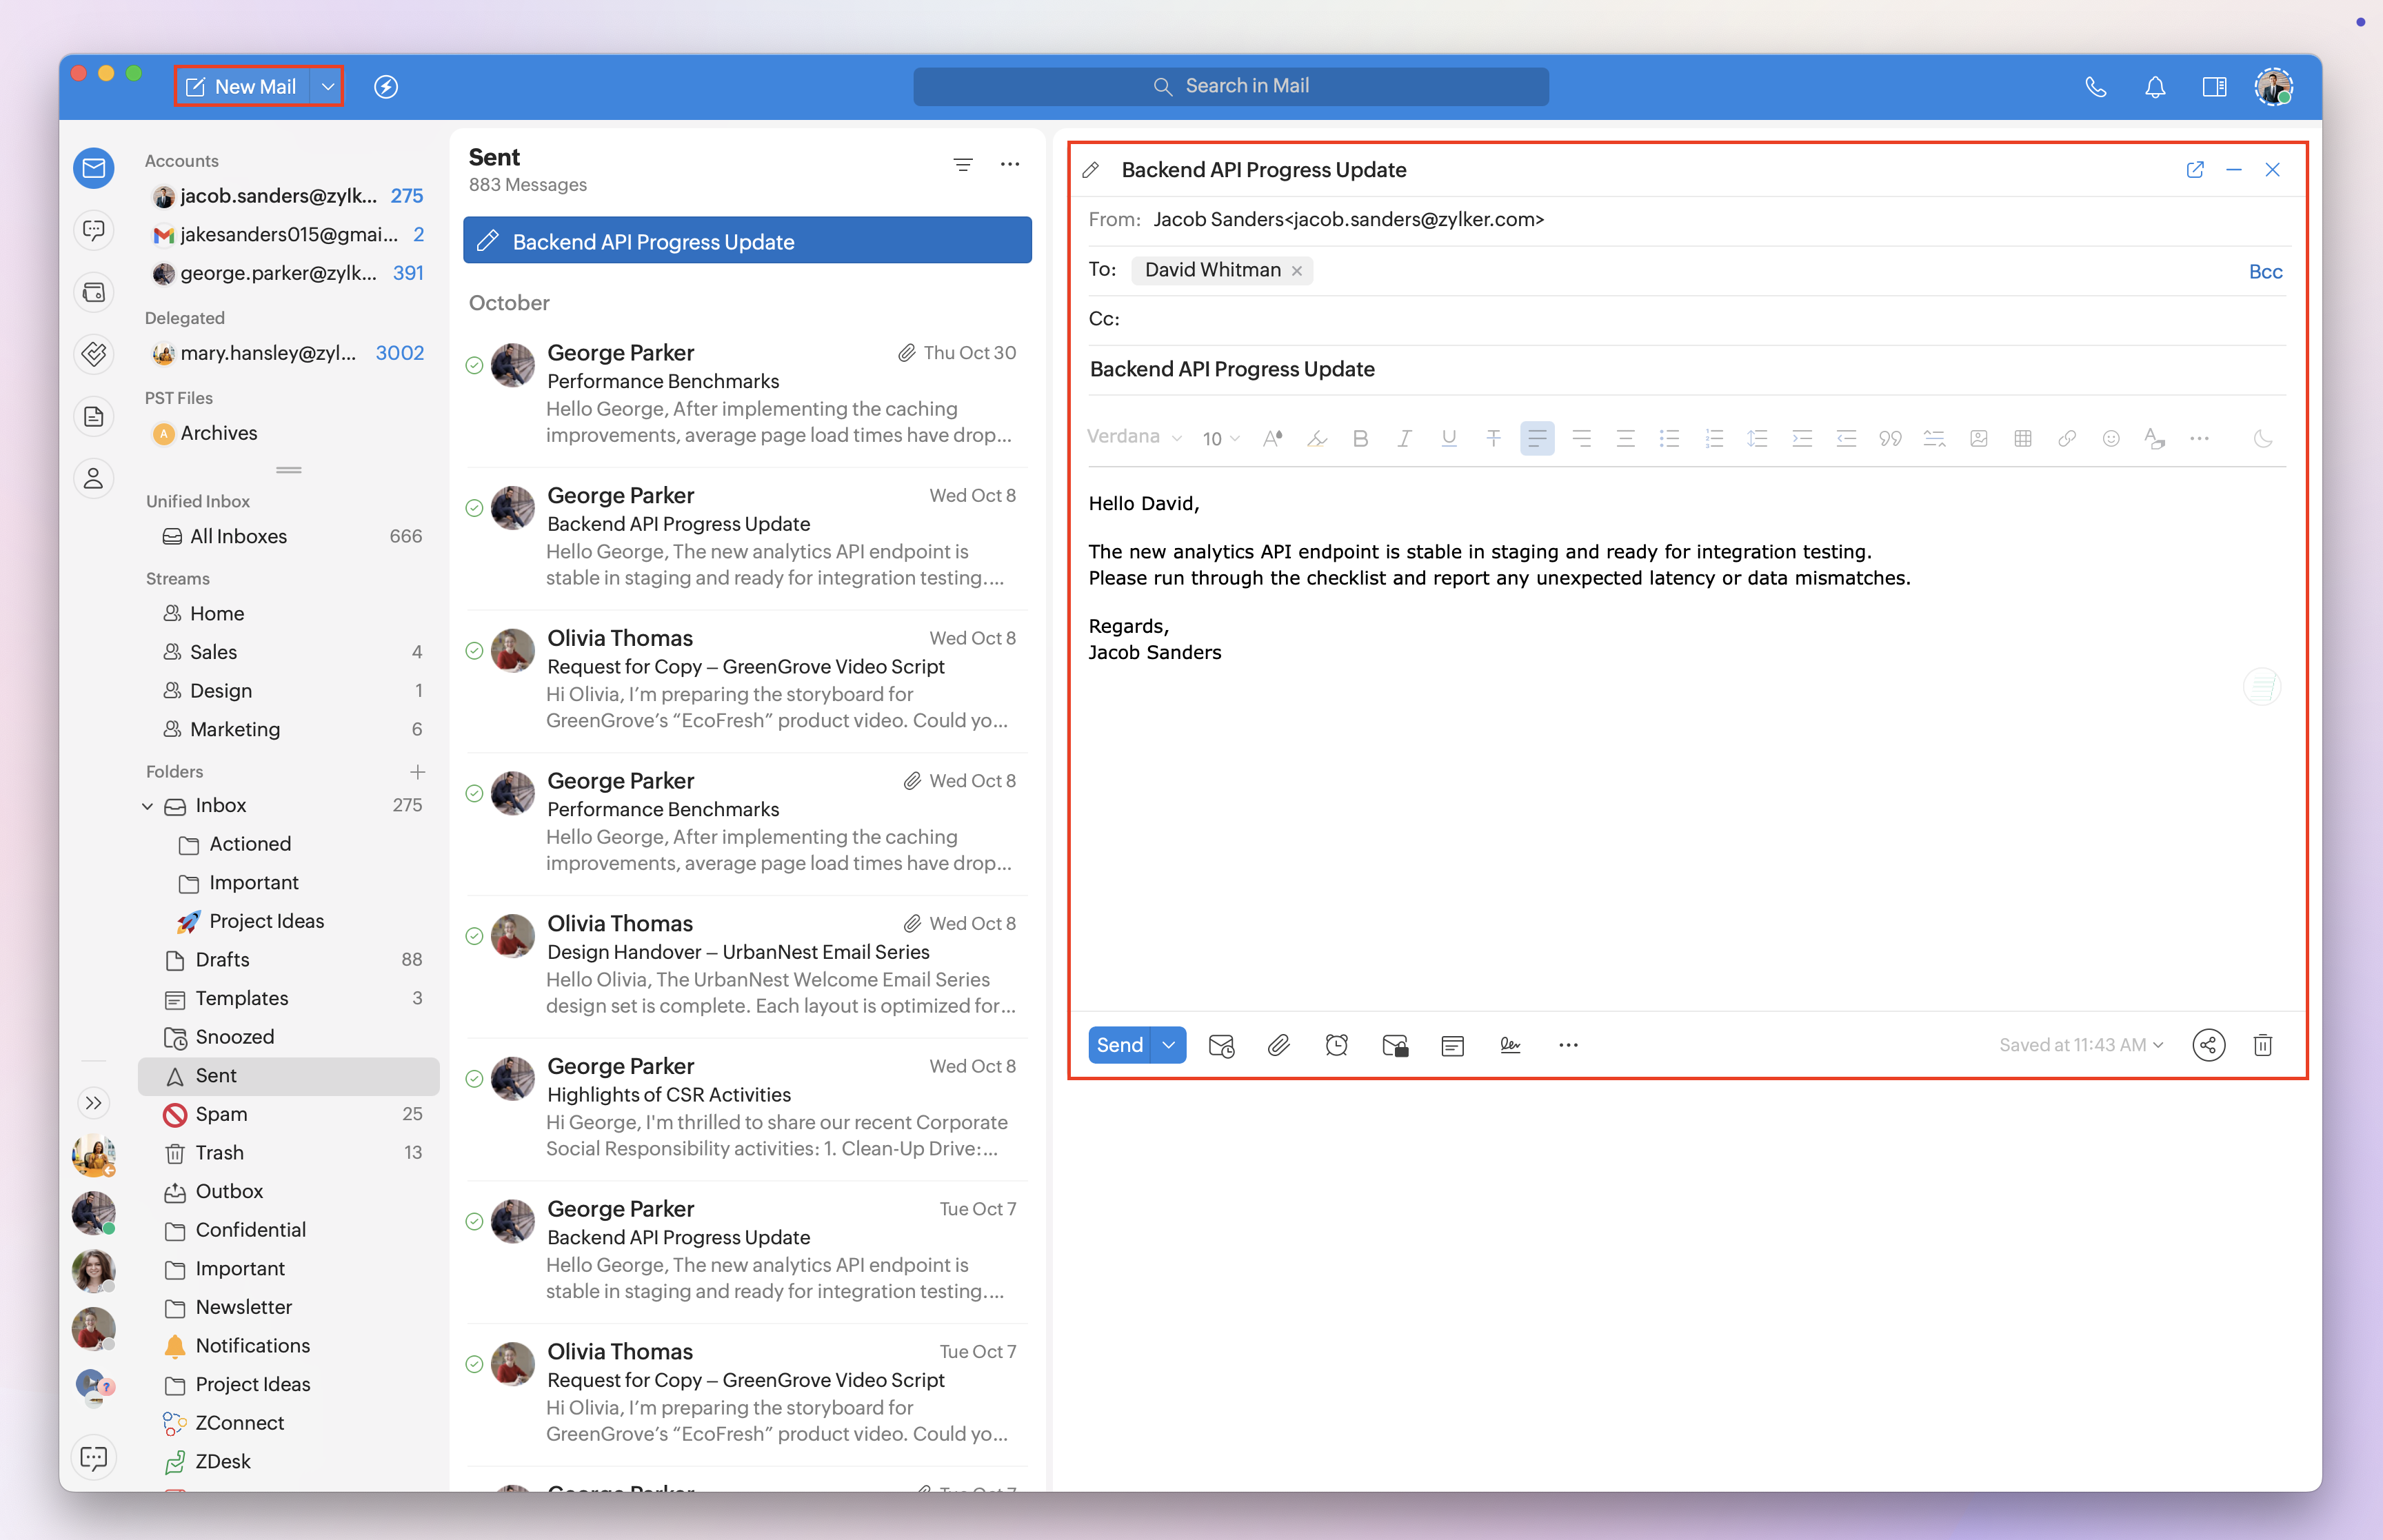The height and width of the screenshot is (1540, 2383).
Task: Toggle italic text formatting
Action: click(x=1404, y=438)
